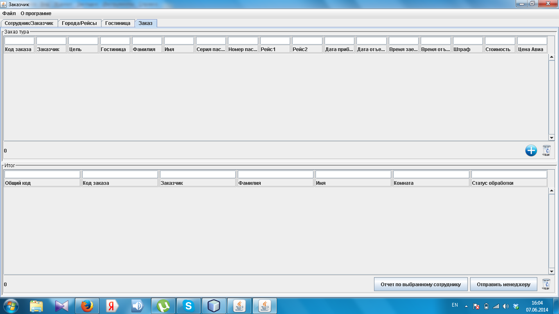Click filter field above Цена Авиа
Screen dimensions: 559x314
(x=532, y=41)
